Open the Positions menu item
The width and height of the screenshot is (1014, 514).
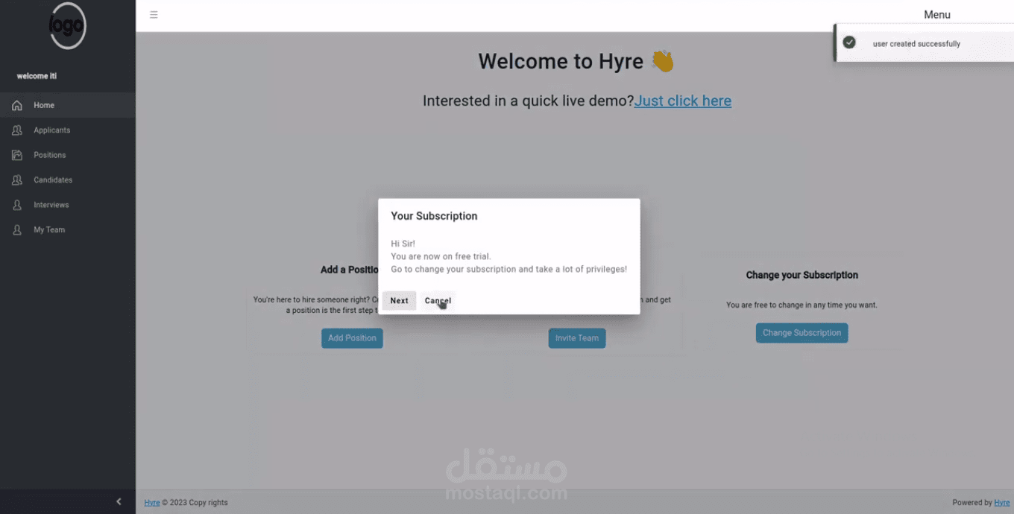(68, 155)
